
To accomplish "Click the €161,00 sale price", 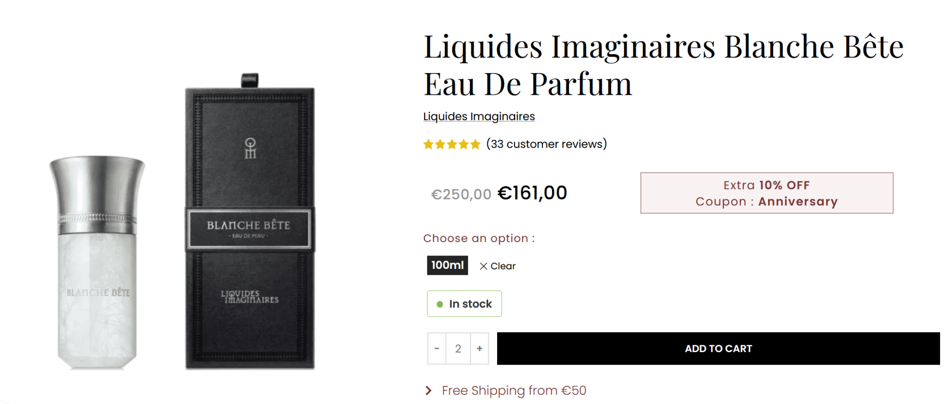I will point(532,193).
